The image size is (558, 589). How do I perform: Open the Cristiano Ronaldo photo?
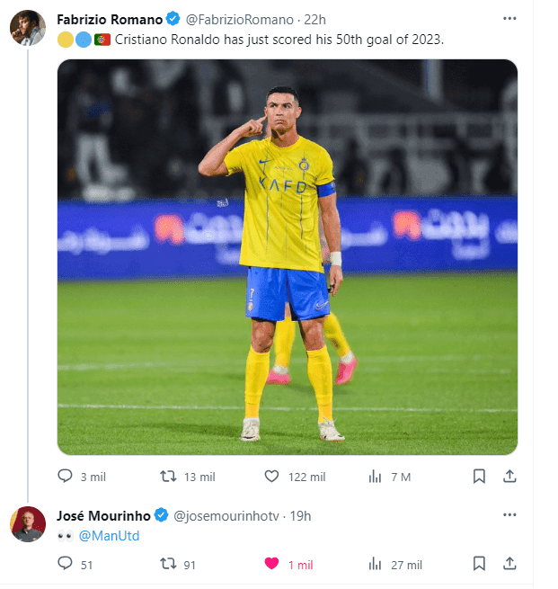pos(287,256)
